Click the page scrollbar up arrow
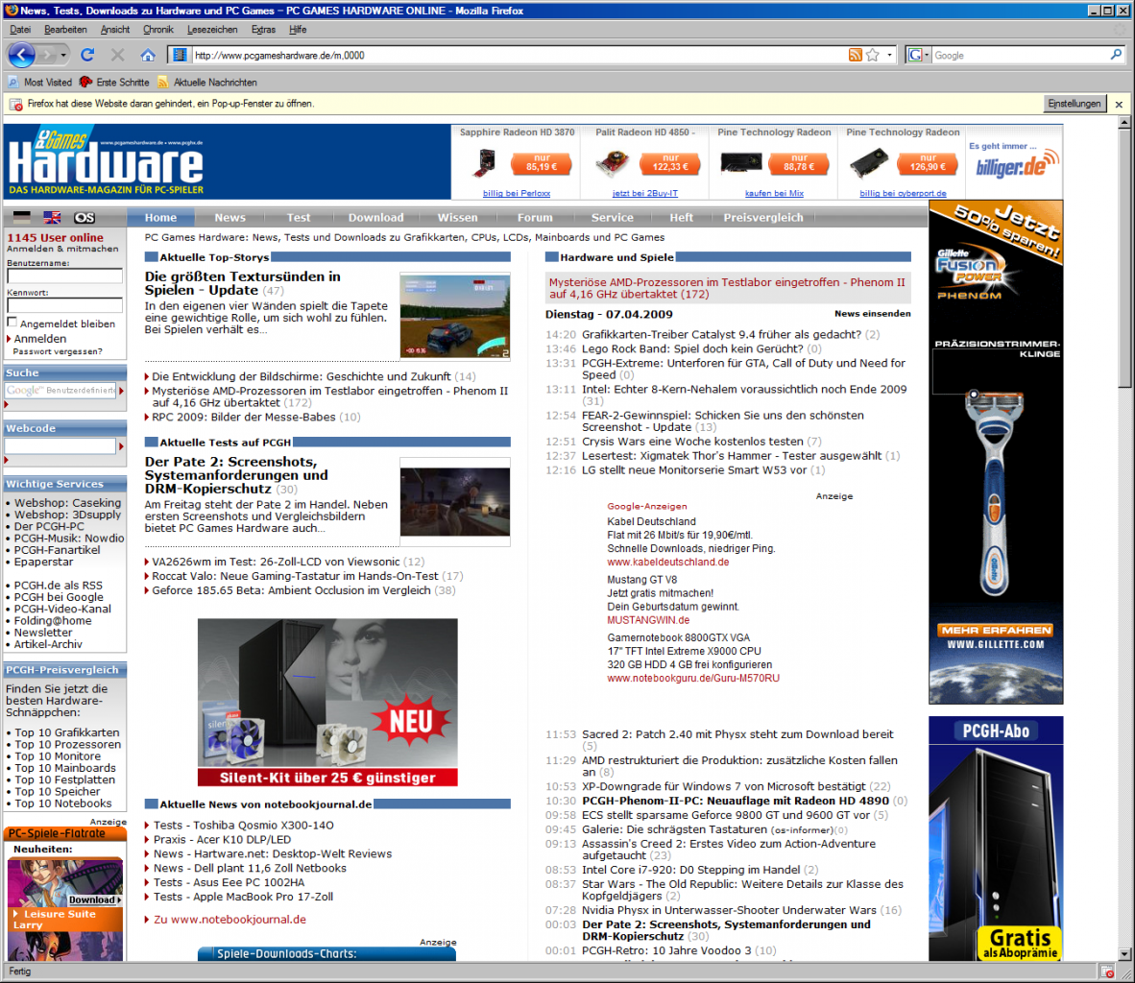Screen dimensions: 1135x983 [1124, 123]
